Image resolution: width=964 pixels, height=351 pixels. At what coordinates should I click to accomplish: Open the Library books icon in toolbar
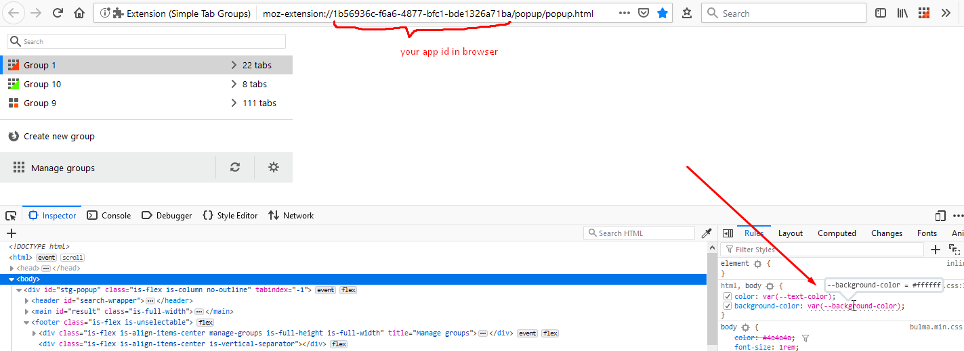[x=902, y=13]
